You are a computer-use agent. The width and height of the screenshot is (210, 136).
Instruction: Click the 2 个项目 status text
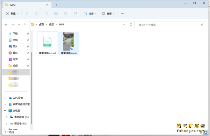9,132
